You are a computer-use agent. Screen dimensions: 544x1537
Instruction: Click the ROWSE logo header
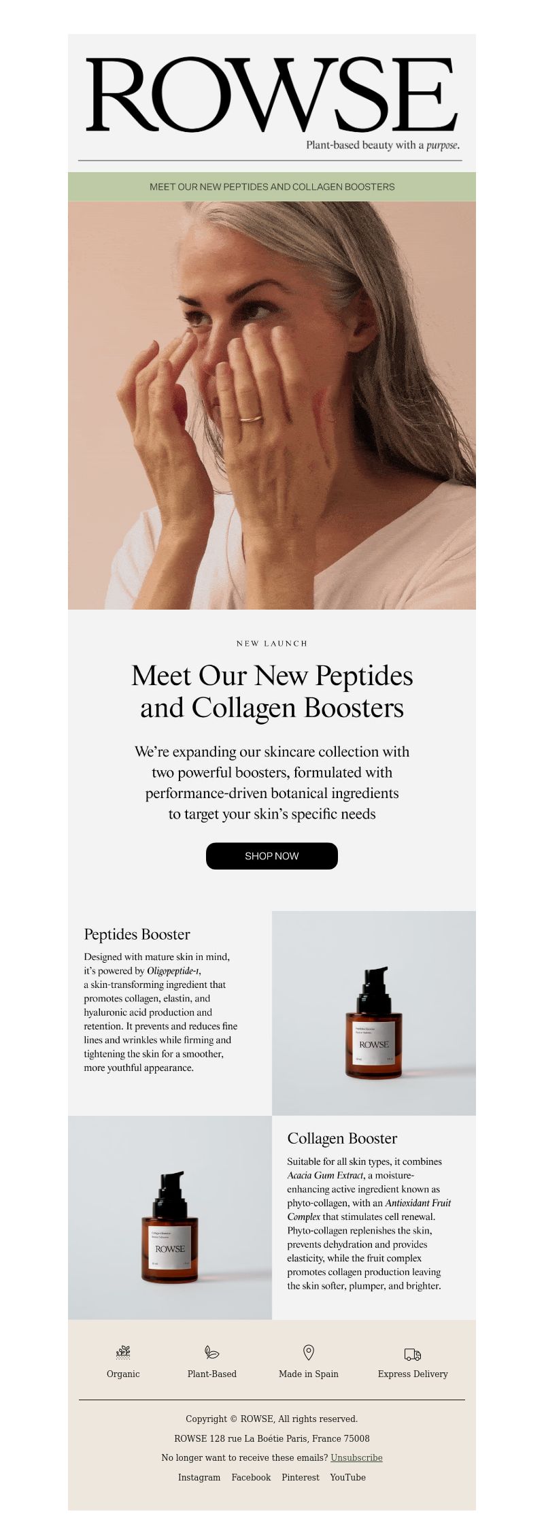tap(272, 101)
